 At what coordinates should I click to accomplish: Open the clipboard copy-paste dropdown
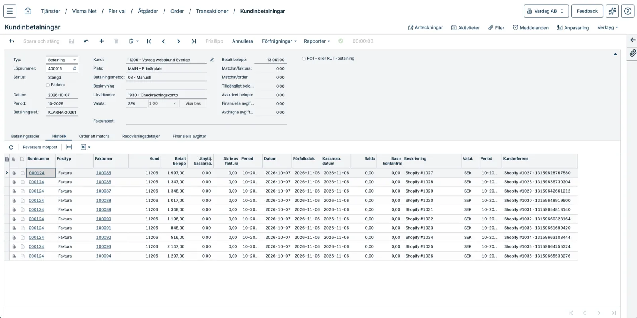click(134, 41)
